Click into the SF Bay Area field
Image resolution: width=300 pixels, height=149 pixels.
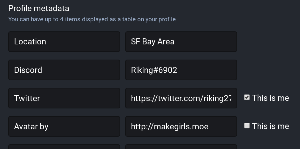point(181,42)
